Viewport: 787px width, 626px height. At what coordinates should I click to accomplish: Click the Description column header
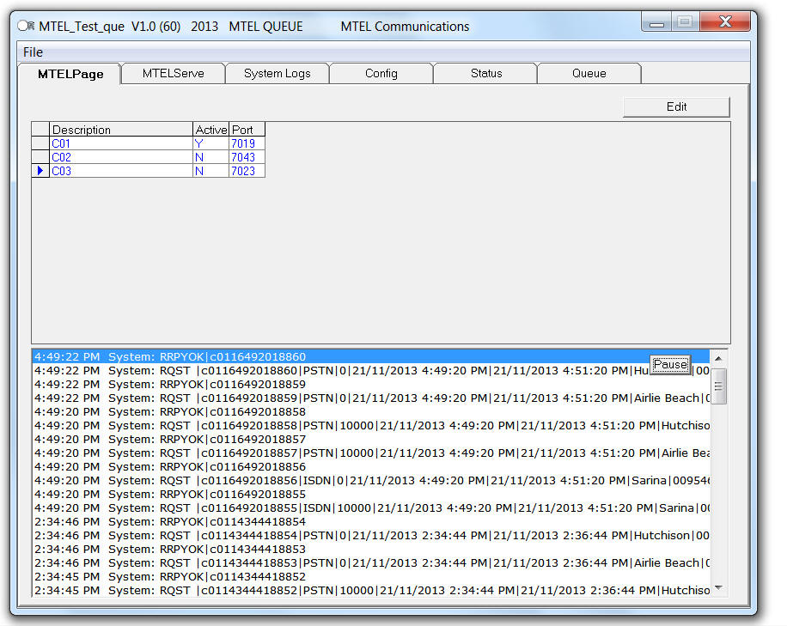tap(121, 131)
